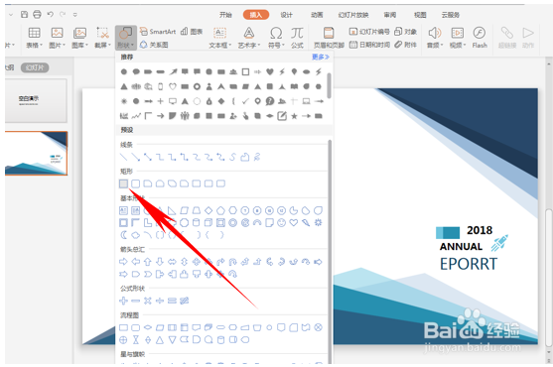Image resolution: width=553 pixels, height=367 pixels.
Task: Open the 图库 (Gallery) dropdown
Action: (80, 38)
